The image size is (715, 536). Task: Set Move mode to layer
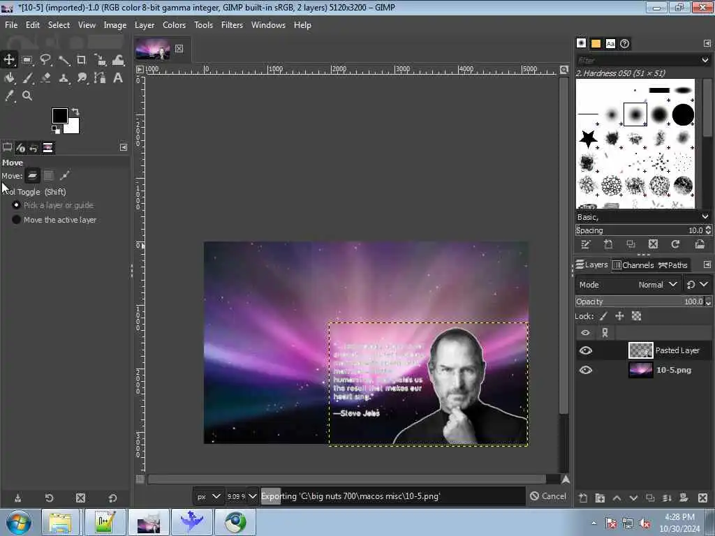32,175
